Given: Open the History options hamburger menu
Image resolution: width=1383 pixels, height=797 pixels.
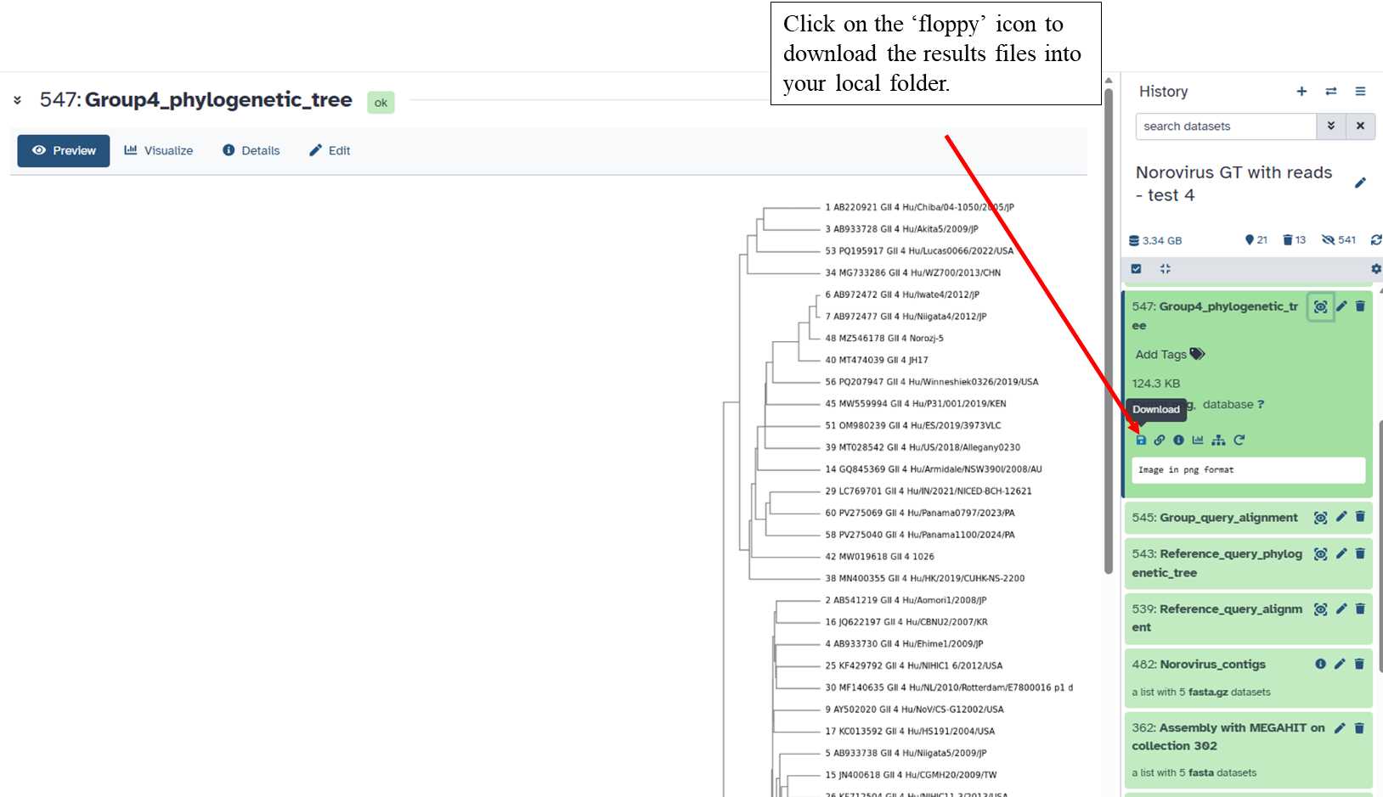Looking at the screenshot, I should pos(1360,92).
